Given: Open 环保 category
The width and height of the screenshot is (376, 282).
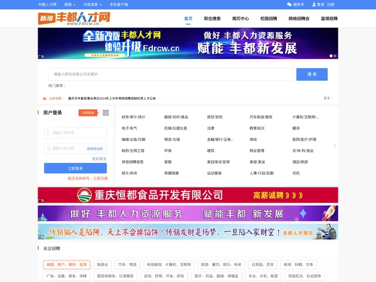Looking at the screenshot, I should [168, 151].
